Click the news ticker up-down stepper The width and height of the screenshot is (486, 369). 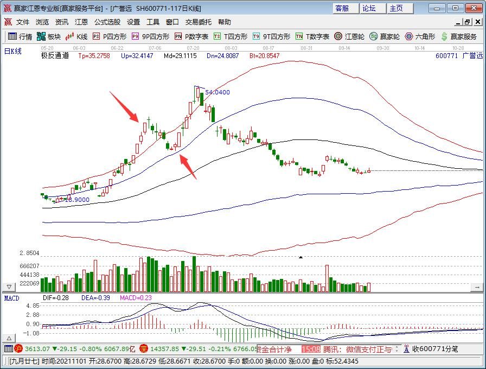[397, 349]
